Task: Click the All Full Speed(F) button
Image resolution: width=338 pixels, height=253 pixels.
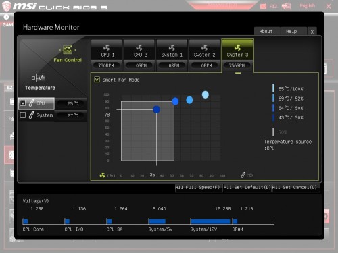Action: [x=199, y=188]
